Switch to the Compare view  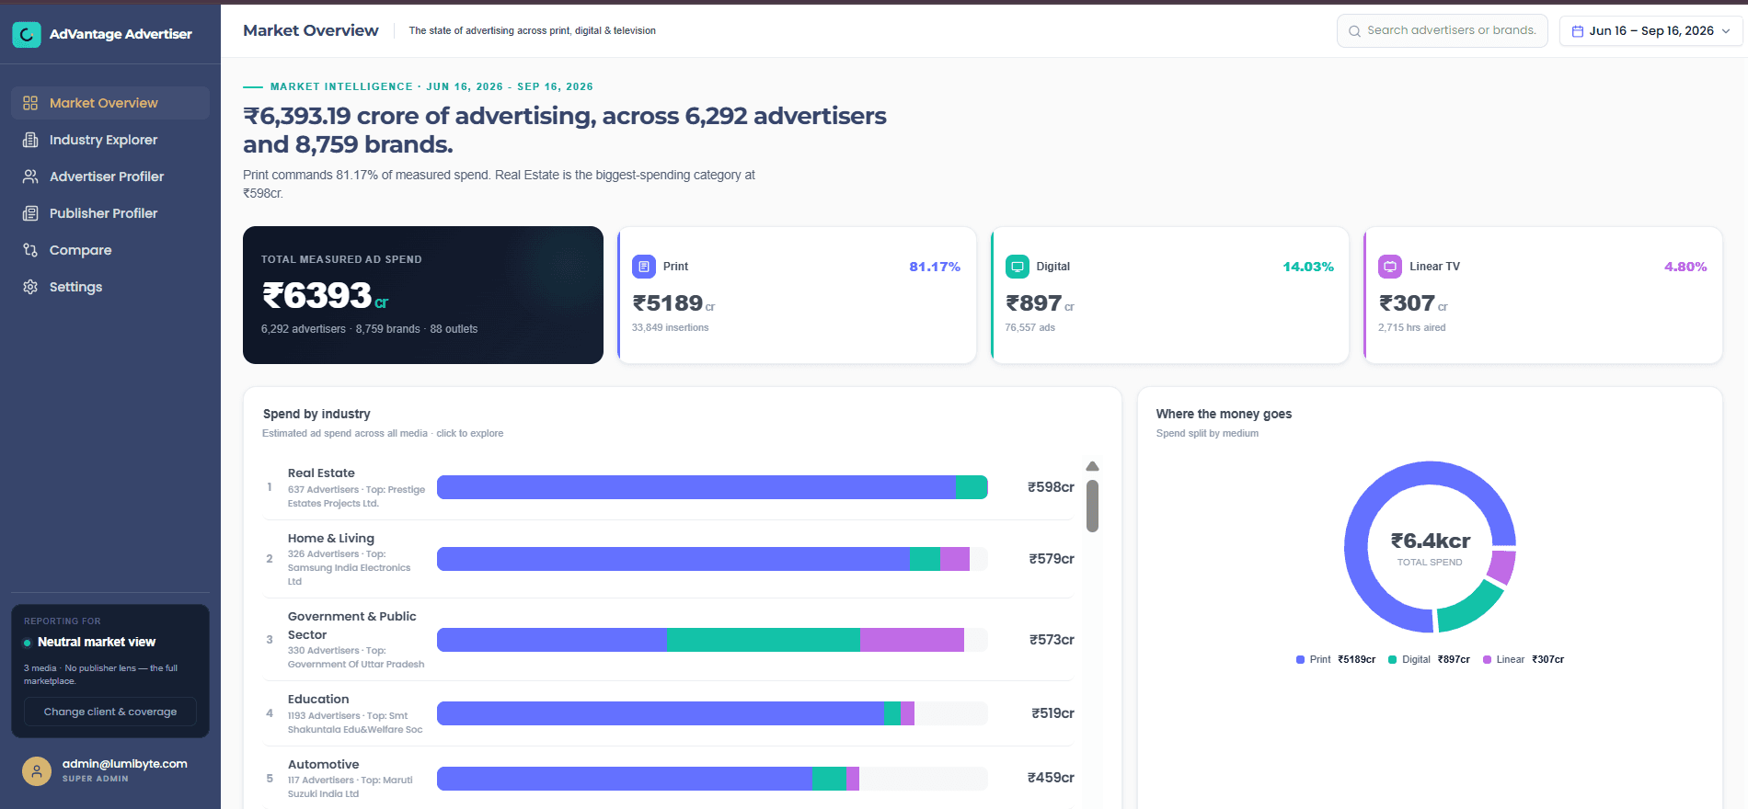click(x=110, y=250)
